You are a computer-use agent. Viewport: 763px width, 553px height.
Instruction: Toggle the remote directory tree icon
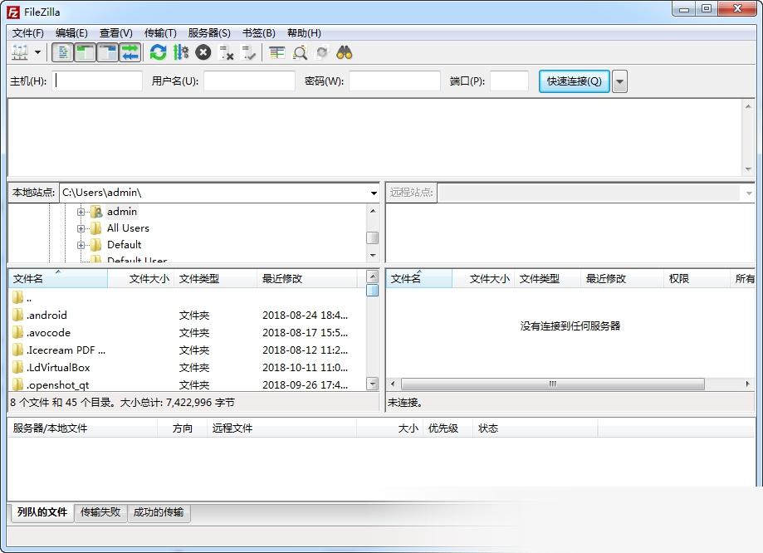coord(107,52)
